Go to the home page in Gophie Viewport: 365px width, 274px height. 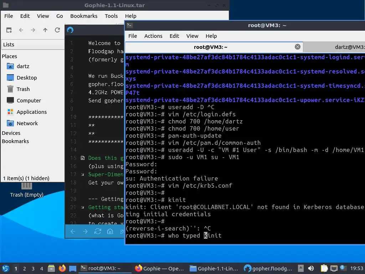point(110,231)
